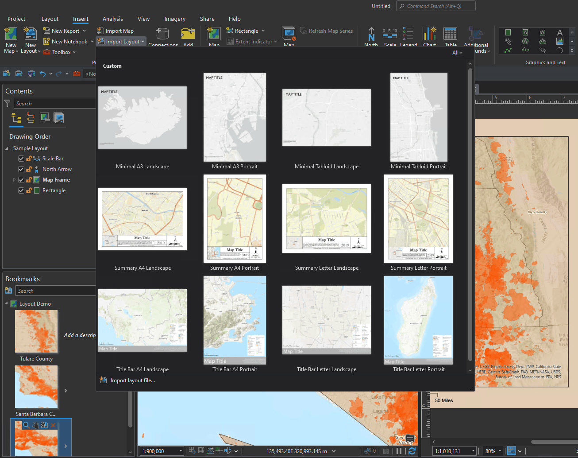Expand the Map Frame tree item
This screenshot has width=578, height=458.
coord(14,180)
